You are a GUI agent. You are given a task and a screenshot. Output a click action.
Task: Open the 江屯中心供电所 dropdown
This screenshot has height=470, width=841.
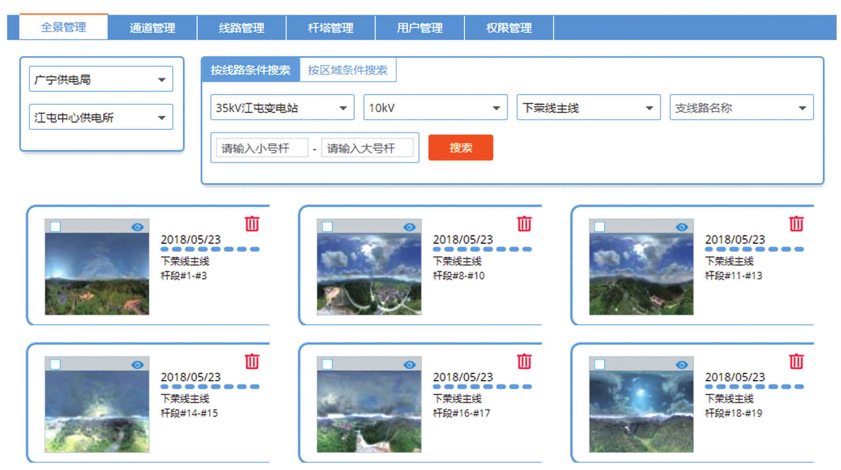[x=101, y=117]
